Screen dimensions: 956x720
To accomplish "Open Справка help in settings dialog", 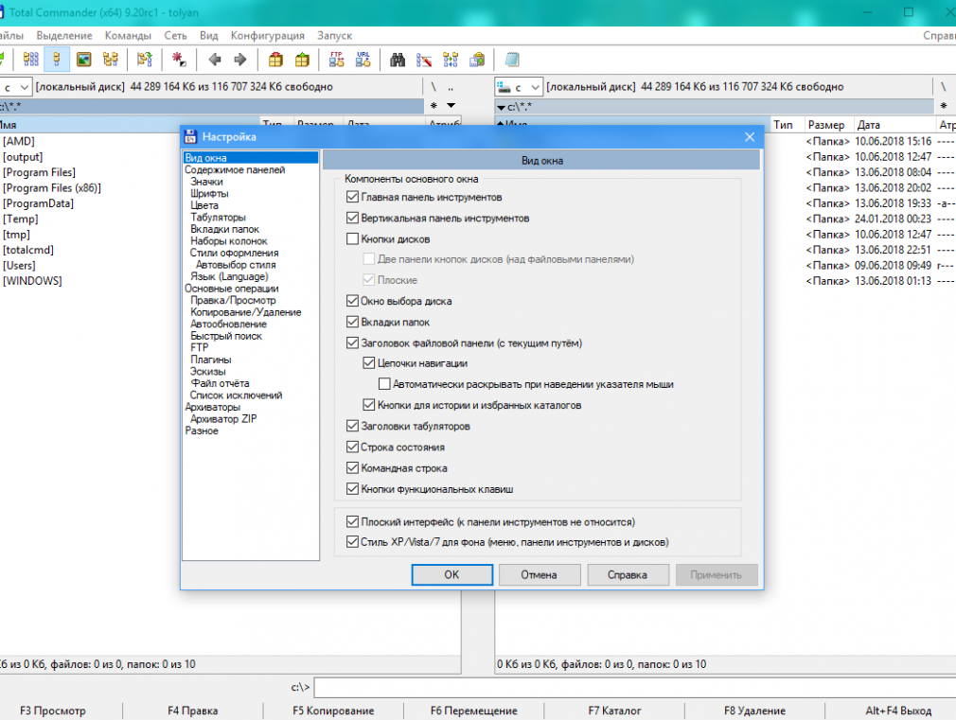I will pyautogui.click(x=628, y=574).
